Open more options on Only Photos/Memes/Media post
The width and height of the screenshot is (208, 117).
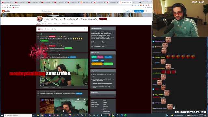63,43
